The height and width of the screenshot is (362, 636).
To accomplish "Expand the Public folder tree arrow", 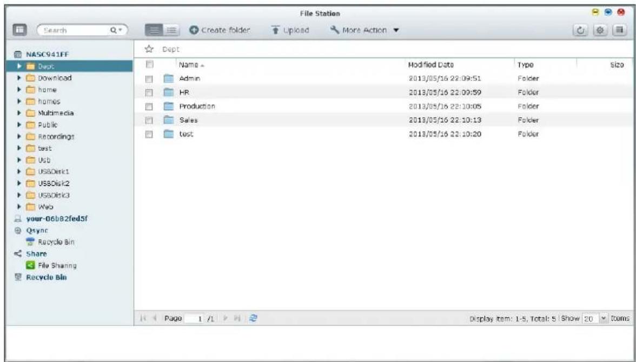I will 19,125.
